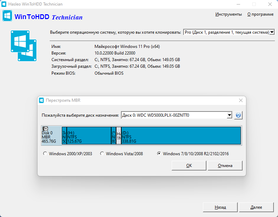Click the version text 10.0.22000 Build 22000
This screenshot has height=217, width=278.
[x=115, y=53]
